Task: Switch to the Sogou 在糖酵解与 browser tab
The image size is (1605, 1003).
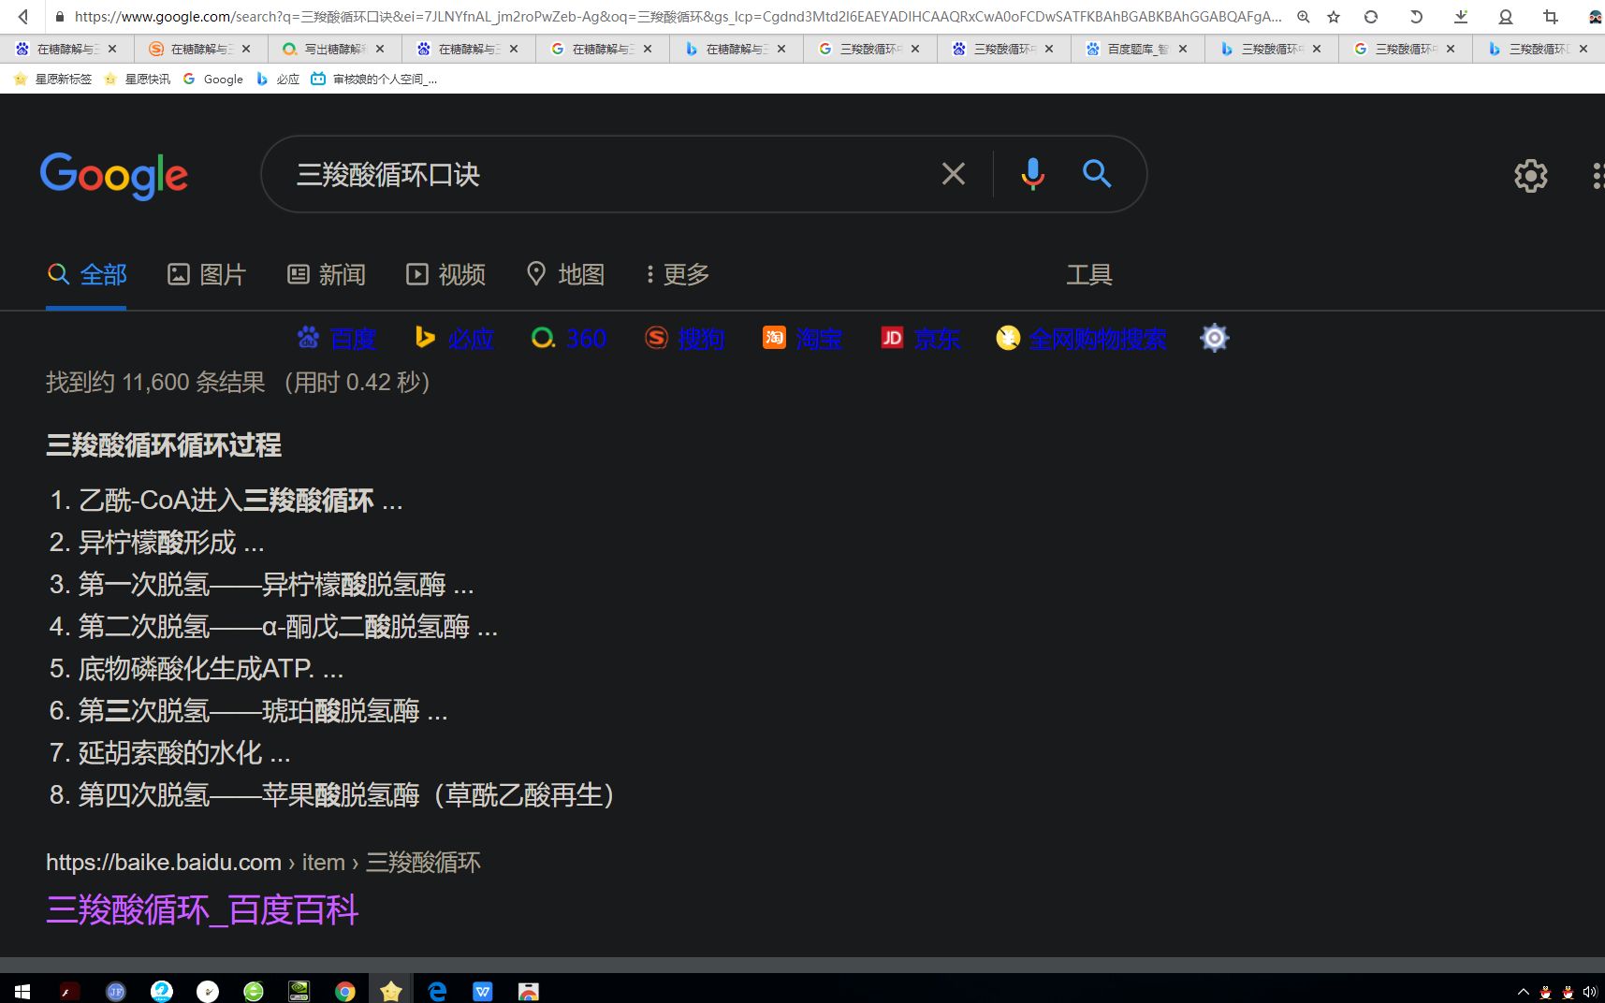Action: (x=200, y=49)
